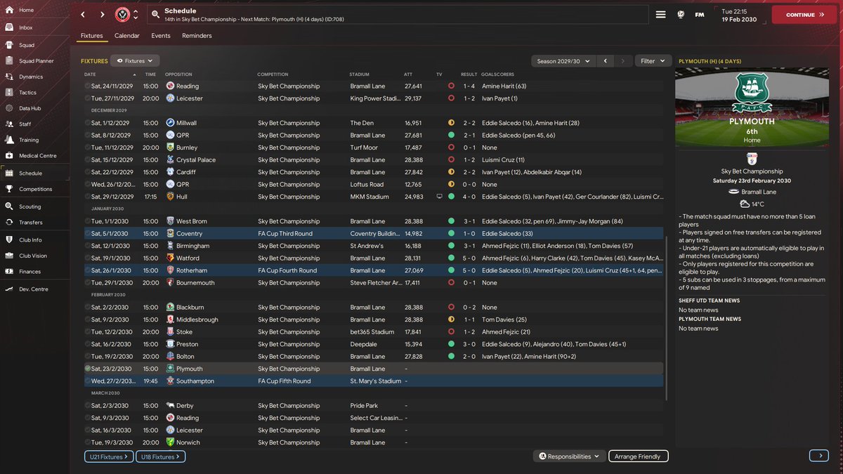The width and height of the screenshot is (843, 474).
Task: Click the Sheffield United club badge
Action: 122,14
